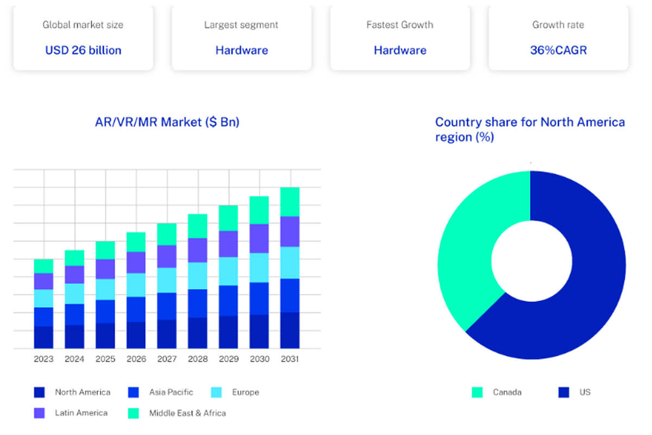Click the 2027 bar in the chart
This screenshot has height=435, width=652.
167,287
